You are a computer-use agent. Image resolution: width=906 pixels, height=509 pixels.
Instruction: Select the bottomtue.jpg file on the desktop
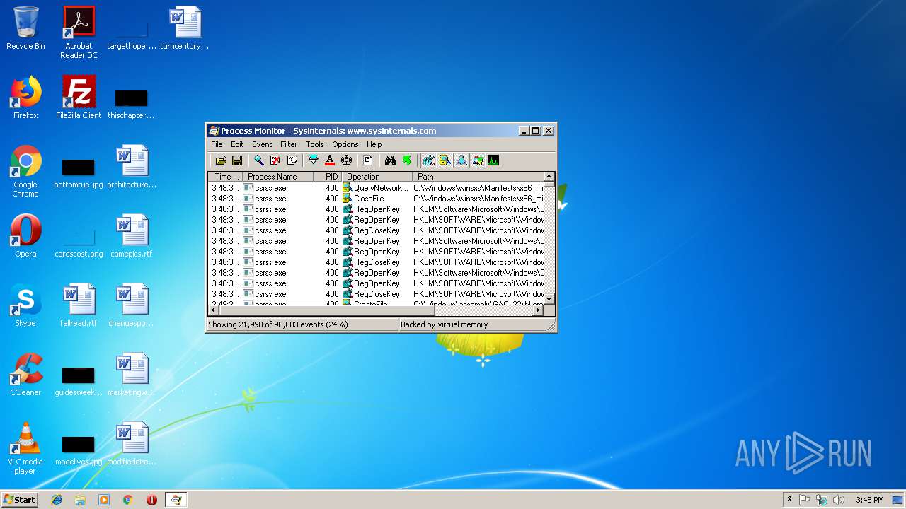pos(79,172)
